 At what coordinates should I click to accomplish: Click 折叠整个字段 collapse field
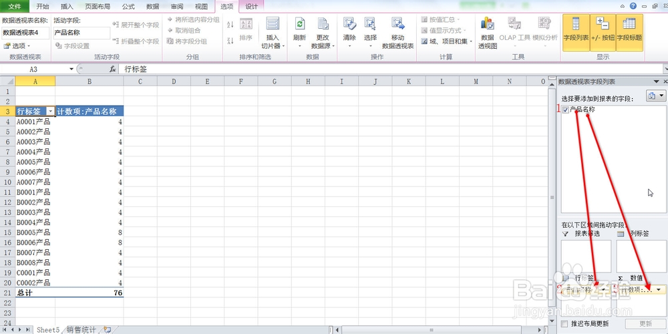coord(136,41)
